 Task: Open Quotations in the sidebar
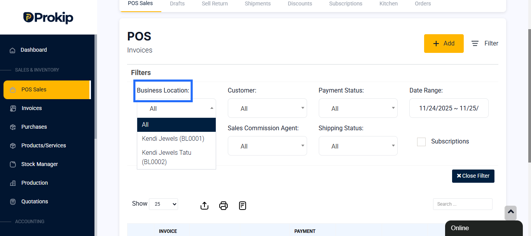(35, 202)
